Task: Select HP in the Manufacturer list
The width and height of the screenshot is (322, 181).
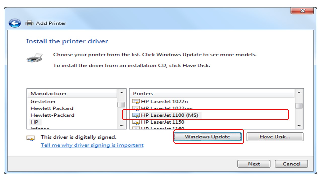Action: pos(34,122)
